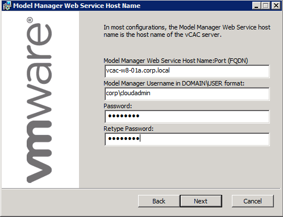Viewport: 283px width, 217px height.
Task: Go to the previous step with Back
Action: [159, 201]
